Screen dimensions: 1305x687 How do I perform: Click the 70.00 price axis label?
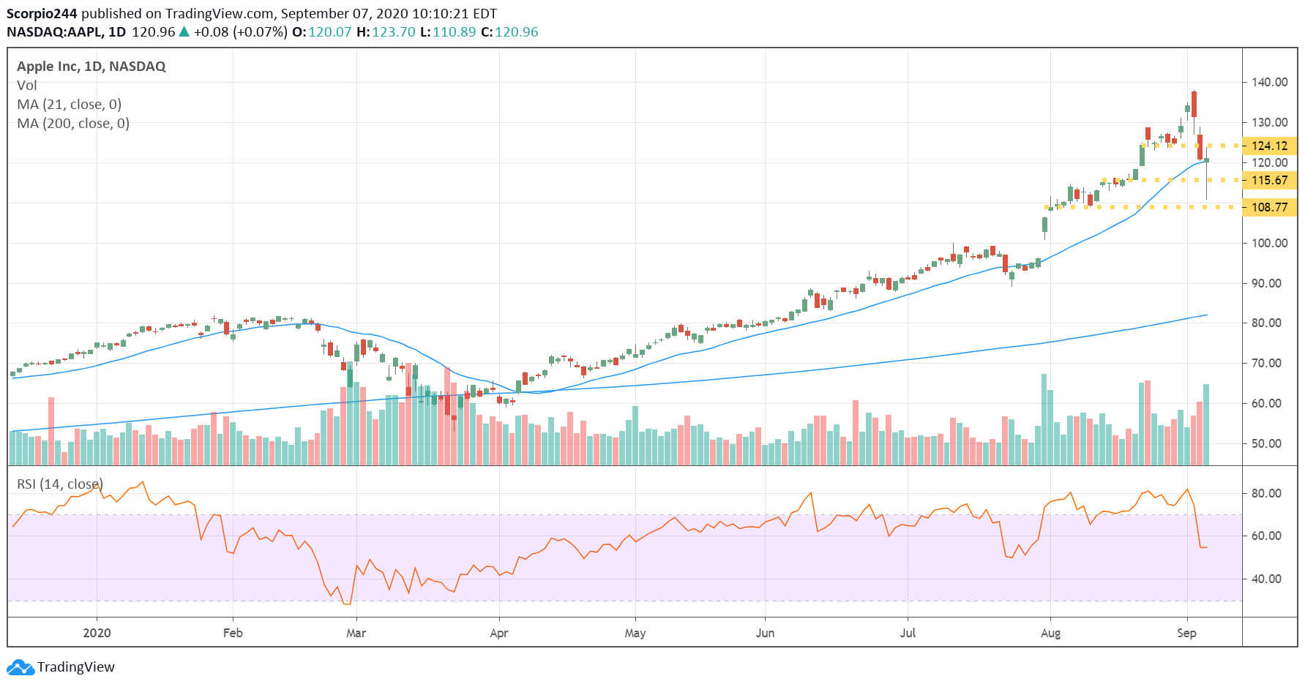(1266, 363)
